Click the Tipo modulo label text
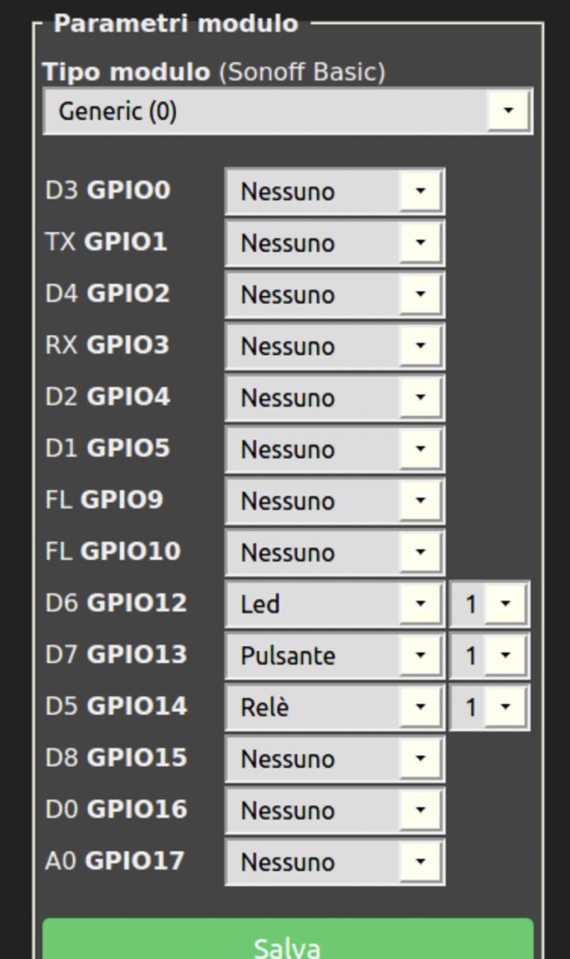Image resolution: width=570 pixels, height=959 pixels. pyautogui.click(x=126, y=72)
